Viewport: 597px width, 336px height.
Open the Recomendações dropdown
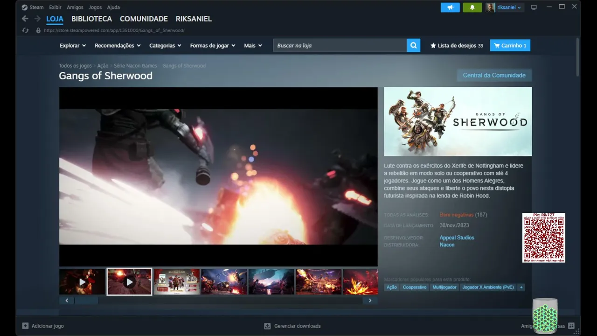pos(118,46)
